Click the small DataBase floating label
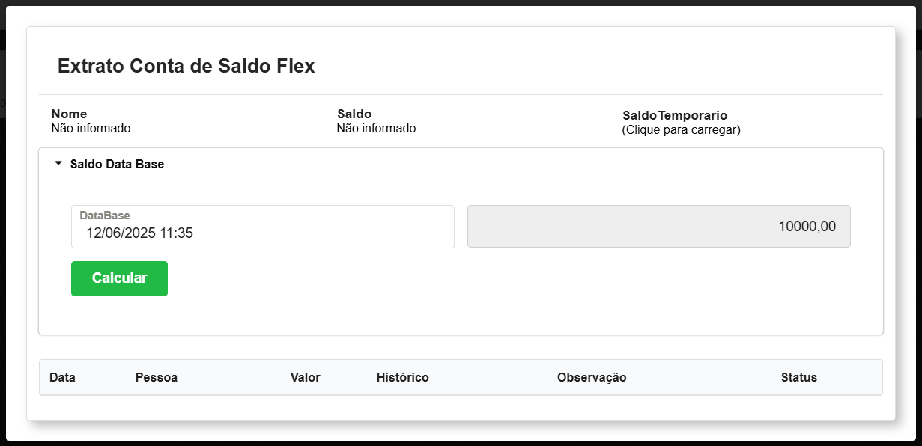 point(105,216)
